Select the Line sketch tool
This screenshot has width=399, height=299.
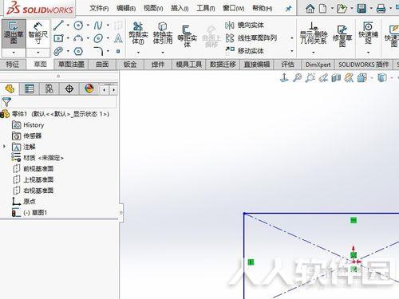point(58,26)
